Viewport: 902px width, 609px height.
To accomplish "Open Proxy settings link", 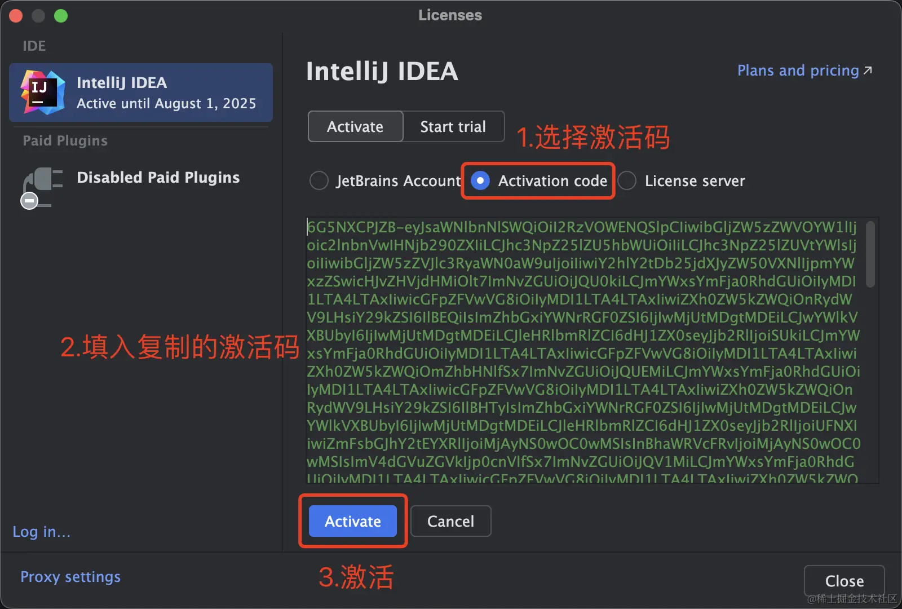I will 70,577.
